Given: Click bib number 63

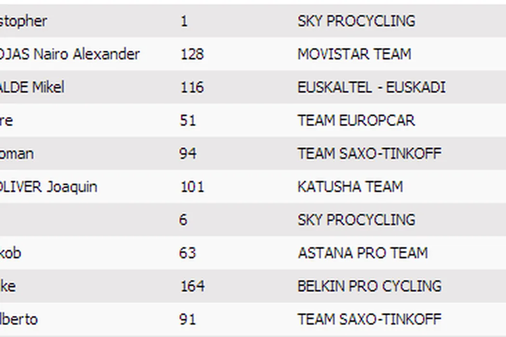Looking at the screenshot, I should (188, 253).
